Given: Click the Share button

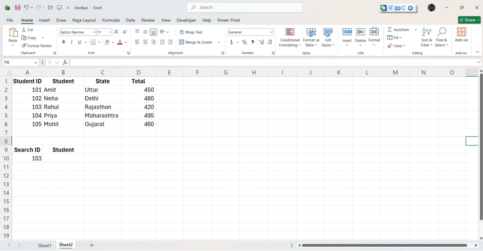Looking at the screenshot, I should (x=469, y=20).
